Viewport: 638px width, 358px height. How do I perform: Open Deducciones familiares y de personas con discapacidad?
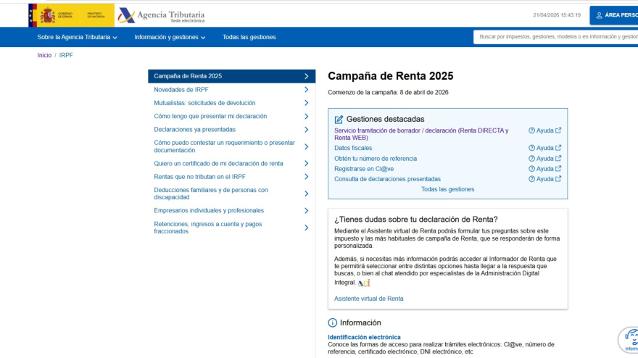[x=231, y=193]
